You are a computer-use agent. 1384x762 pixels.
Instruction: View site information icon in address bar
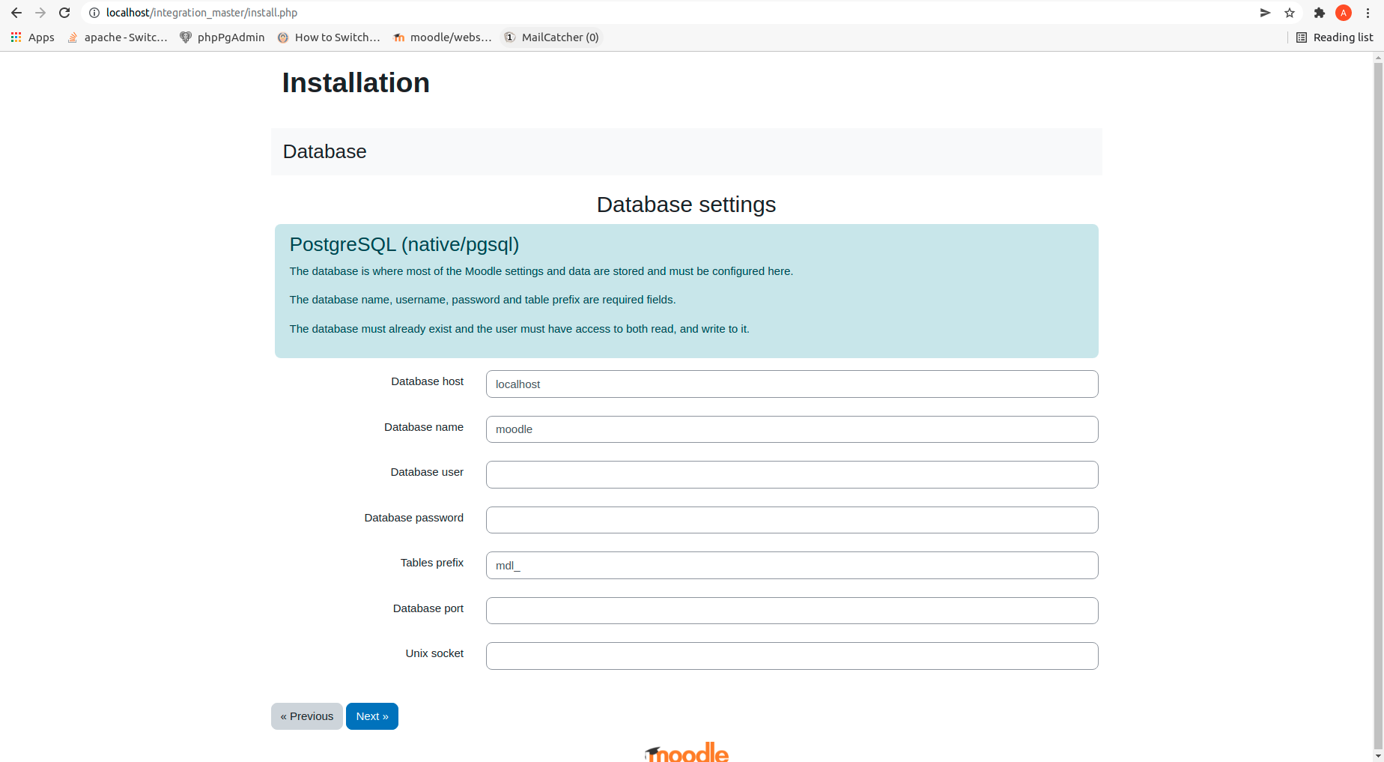[x=94, y=13]
